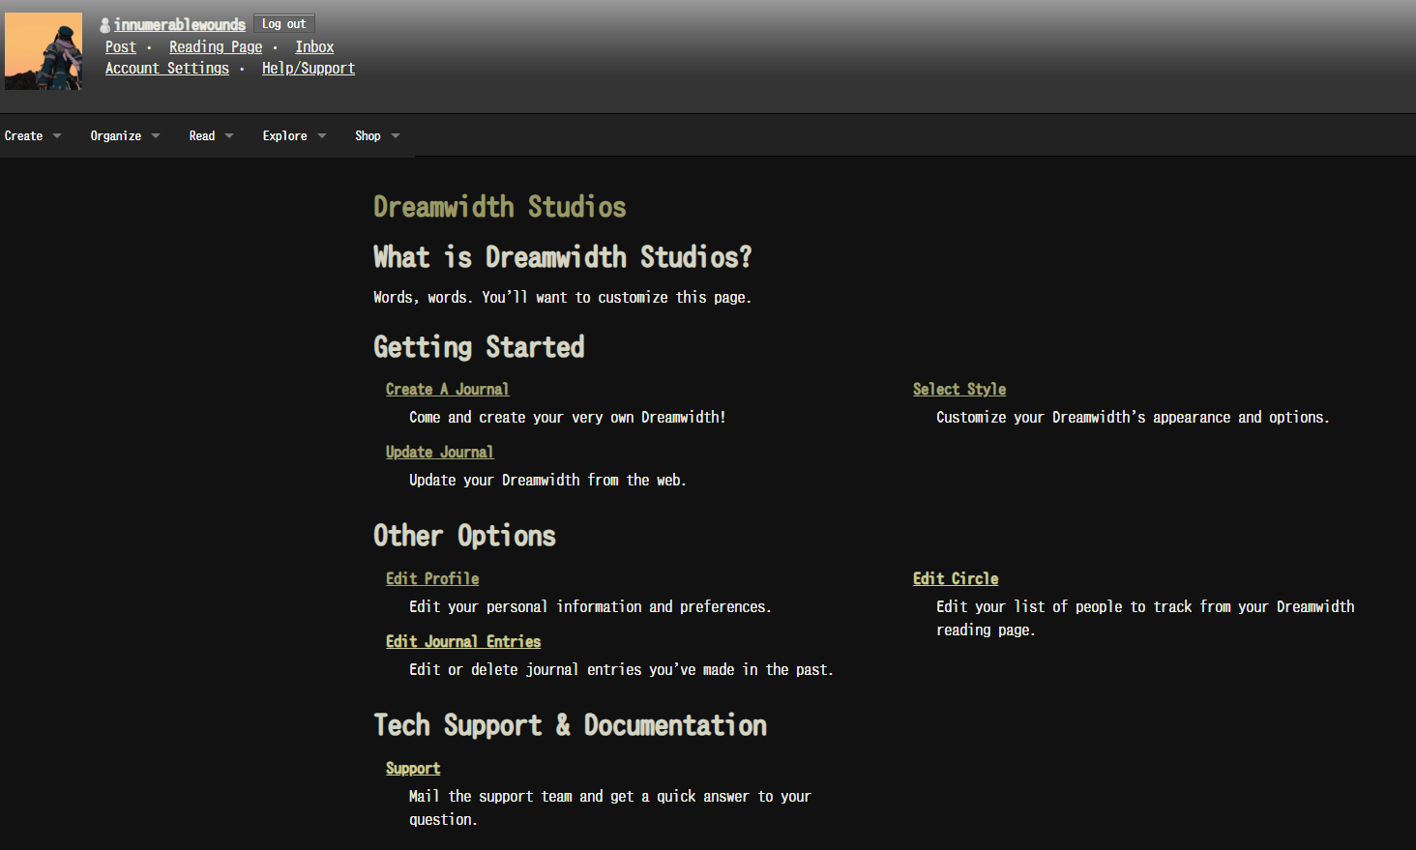Open the Post link in header
Image resolution: width=1416 pixels, height=850 pixels.
[121, 47]
